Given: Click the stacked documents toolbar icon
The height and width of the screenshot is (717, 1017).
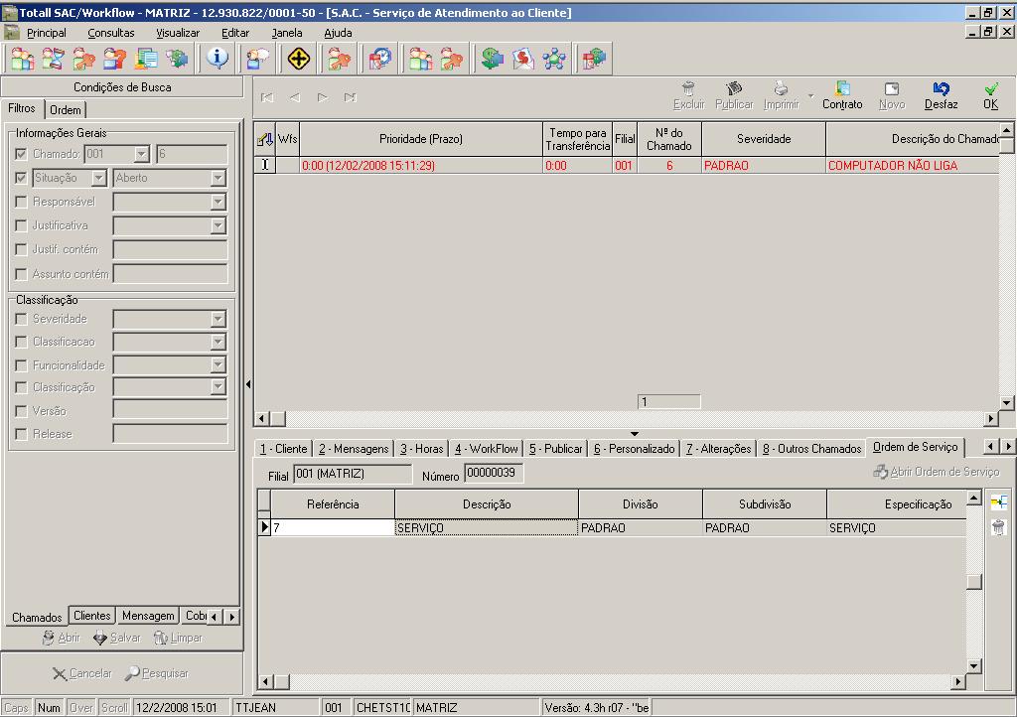Looking at the screenshot, I should [146, 59].
